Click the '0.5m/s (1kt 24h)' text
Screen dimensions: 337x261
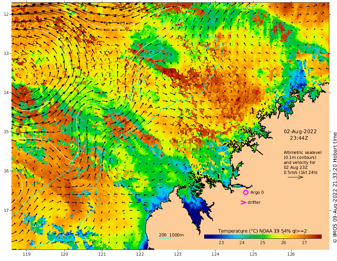point(301,172)
